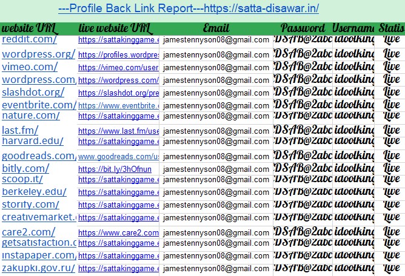Open the live www.last.fm URL link
The width and height of the screenshot is (405, 276).
[x=118, y=131]
